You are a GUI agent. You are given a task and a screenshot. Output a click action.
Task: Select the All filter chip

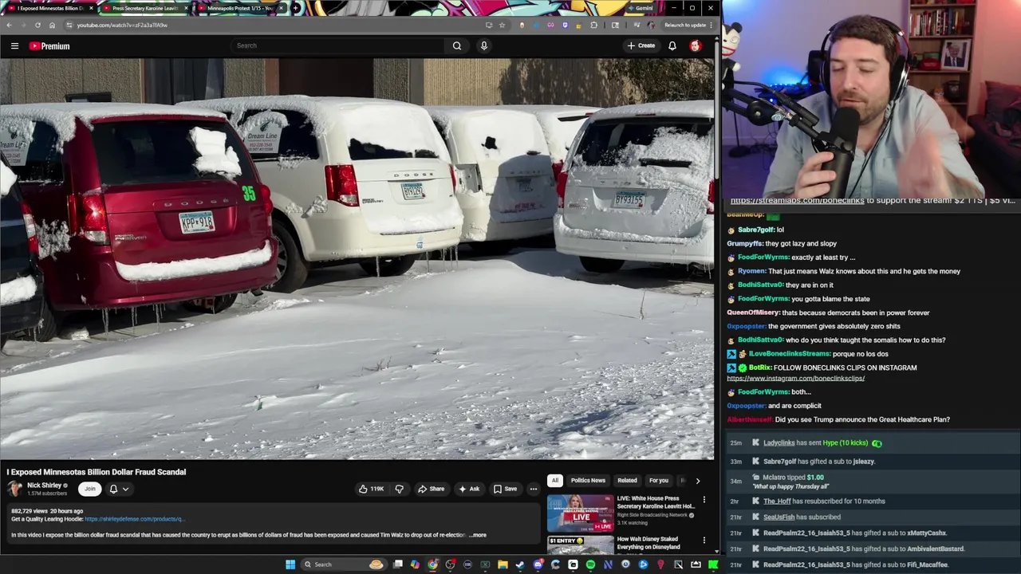[554, 481]
